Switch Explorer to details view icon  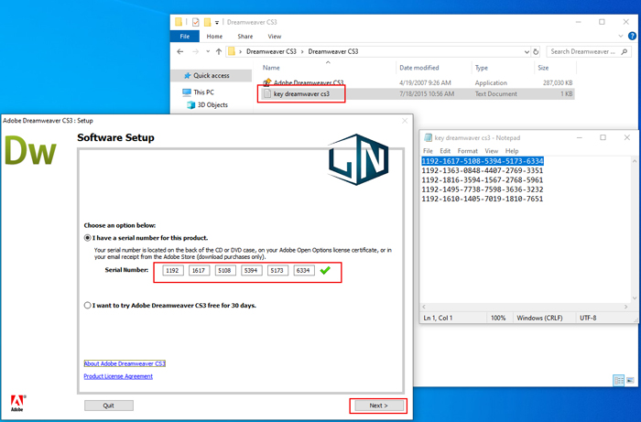click(618, 381)
